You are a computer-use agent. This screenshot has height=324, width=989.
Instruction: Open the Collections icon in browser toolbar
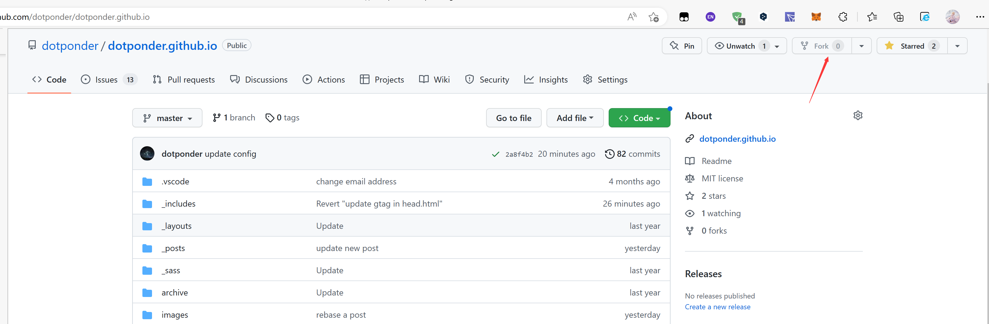click(x=898, y=17)
